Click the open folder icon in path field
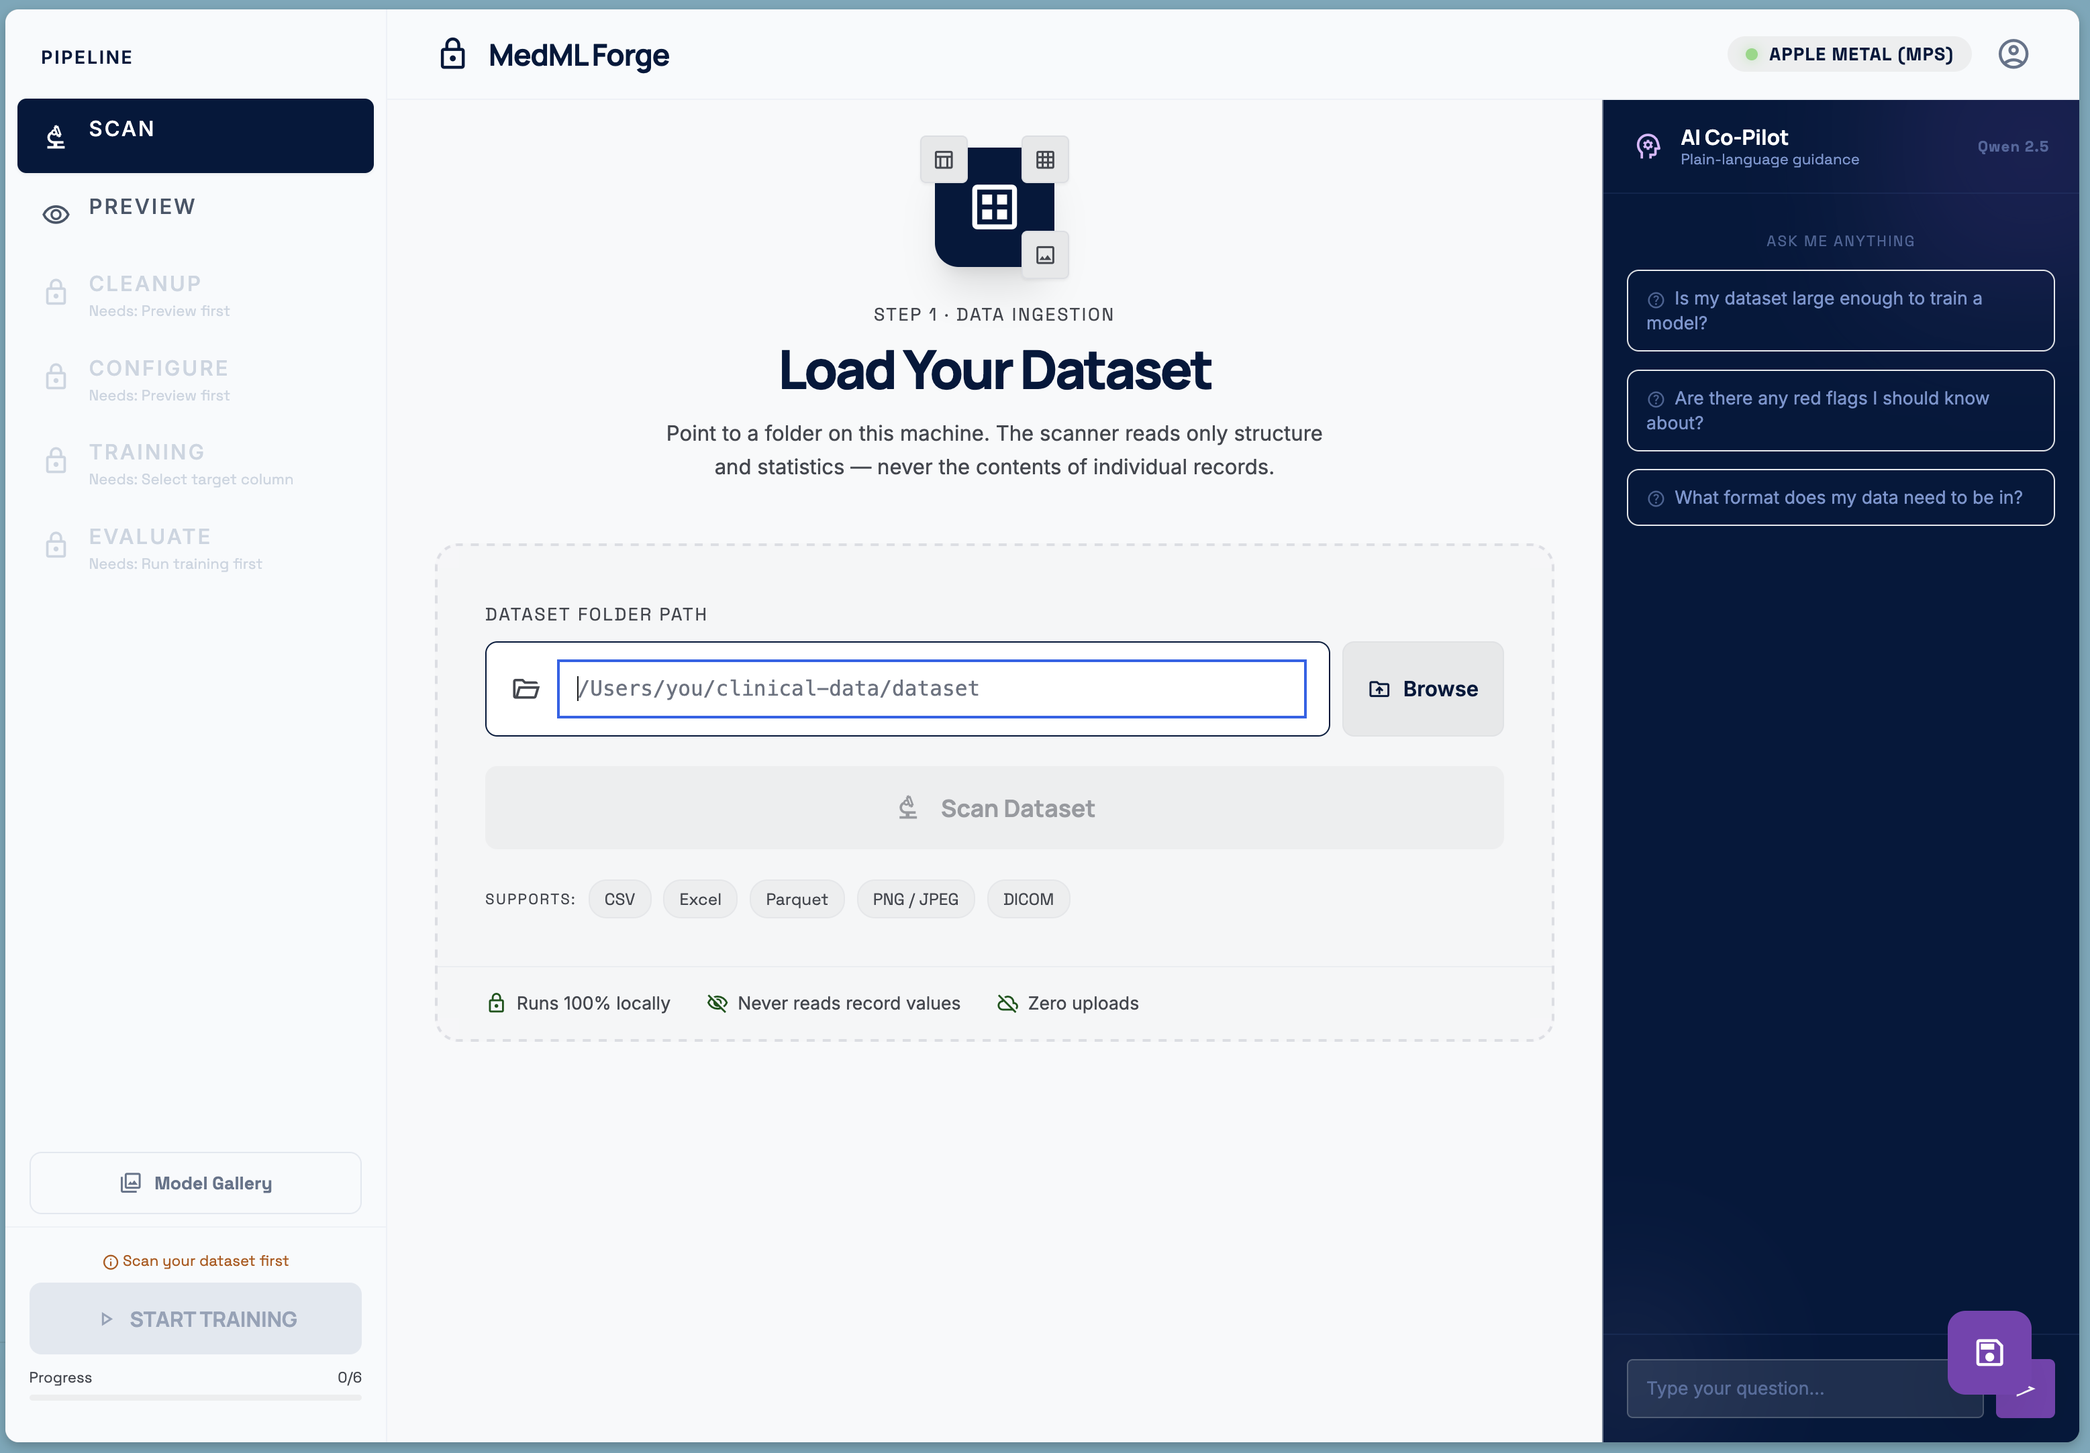This screenshot has height=1453, width=2090. pos(526,689)
